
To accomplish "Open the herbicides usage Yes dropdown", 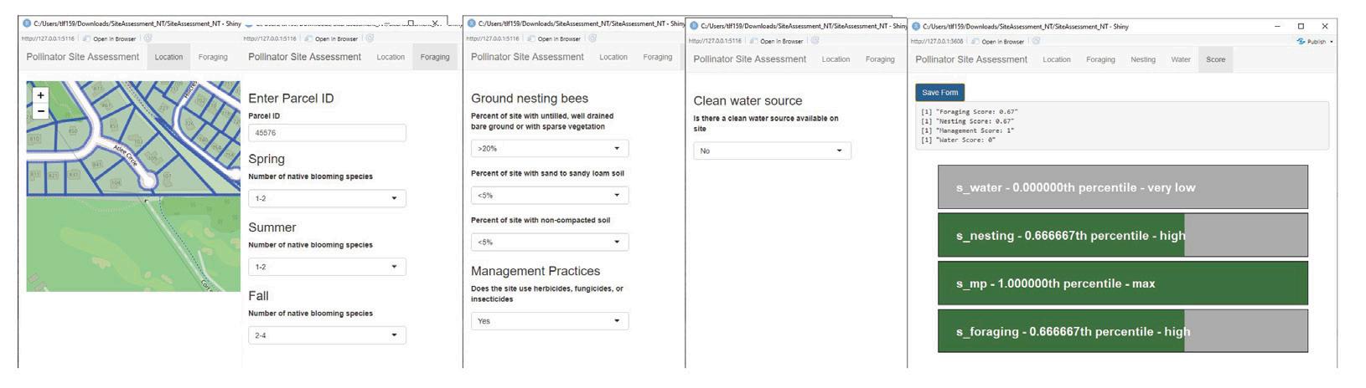I will [550, 321].
